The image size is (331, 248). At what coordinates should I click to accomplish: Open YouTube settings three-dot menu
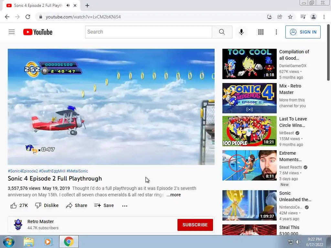tap(276, 32)
